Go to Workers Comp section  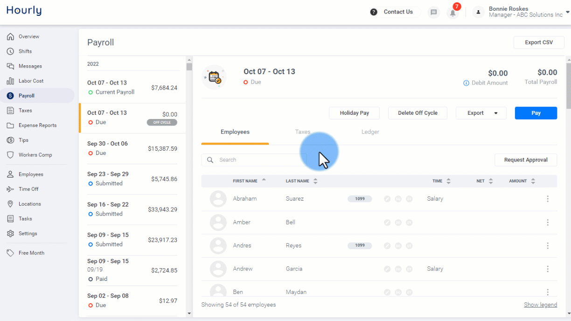point(35,155)
